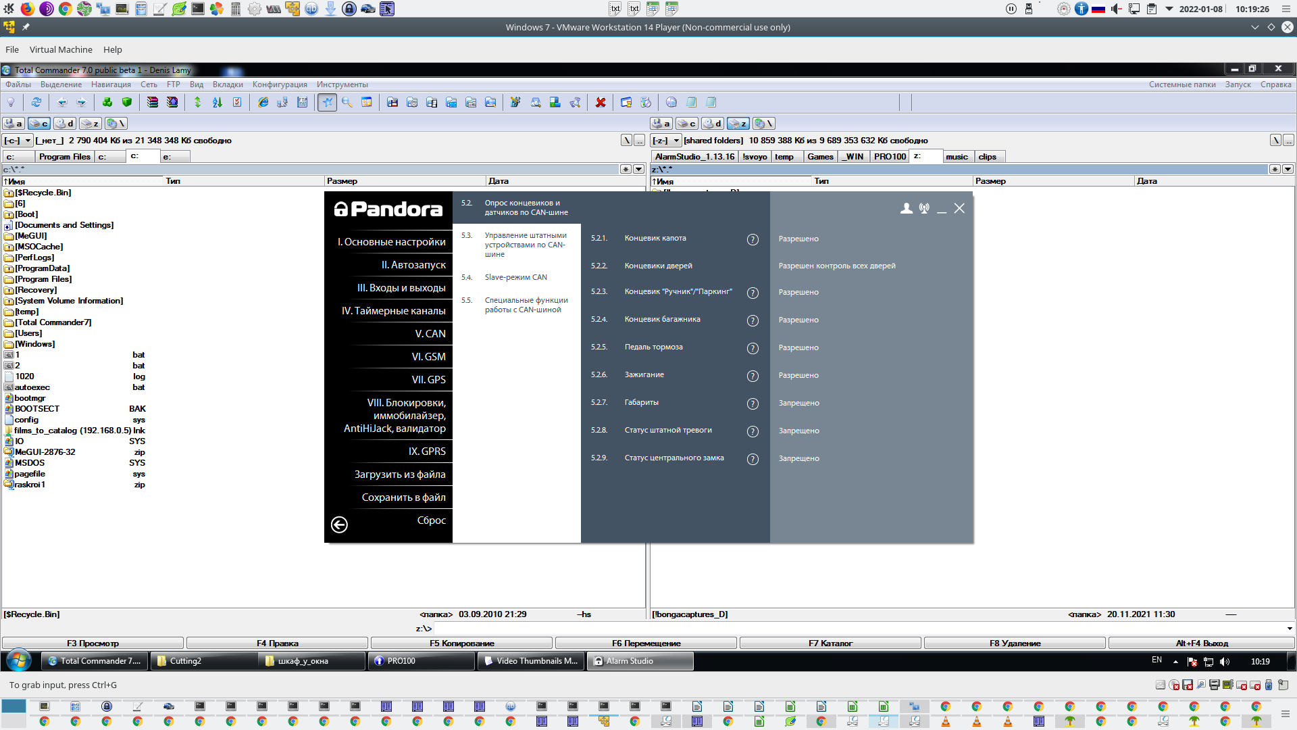1297x730 pixels.
Task: Click the refresh icon in the toolbar
Action: tap(36, 102)
